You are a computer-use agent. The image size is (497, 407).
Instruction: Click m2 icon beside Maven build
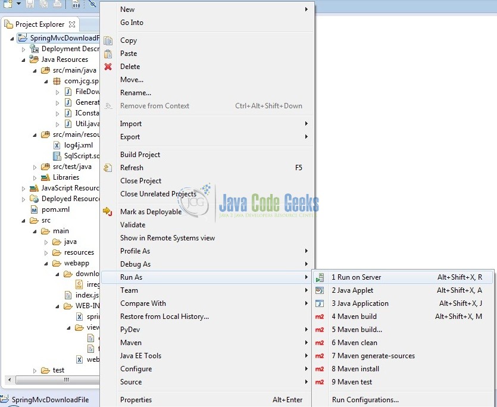[x=320, y=317]
